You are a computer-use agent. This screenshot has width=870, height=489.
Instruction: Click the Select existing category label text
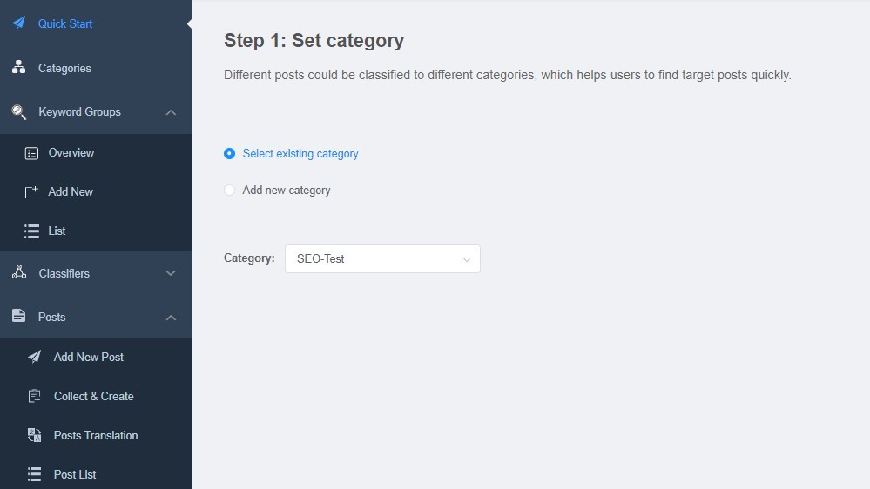[x=300, y=154]
